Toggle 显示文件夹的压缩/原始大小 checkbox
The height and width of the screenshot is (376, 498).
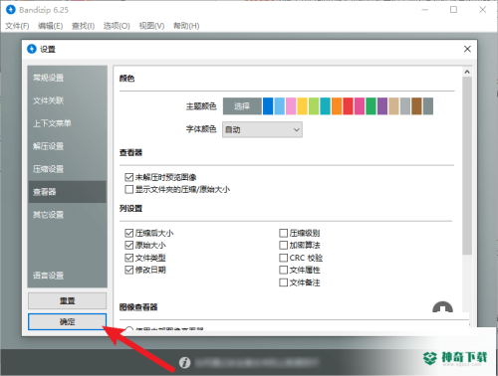click(x=128, y=190)
